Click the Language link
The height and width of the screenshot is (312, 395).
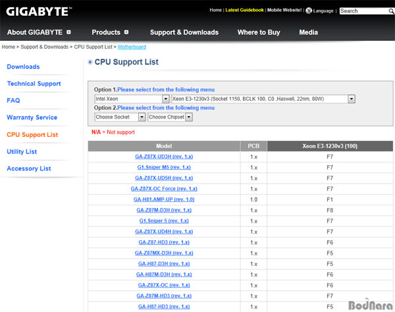(323, 11)
